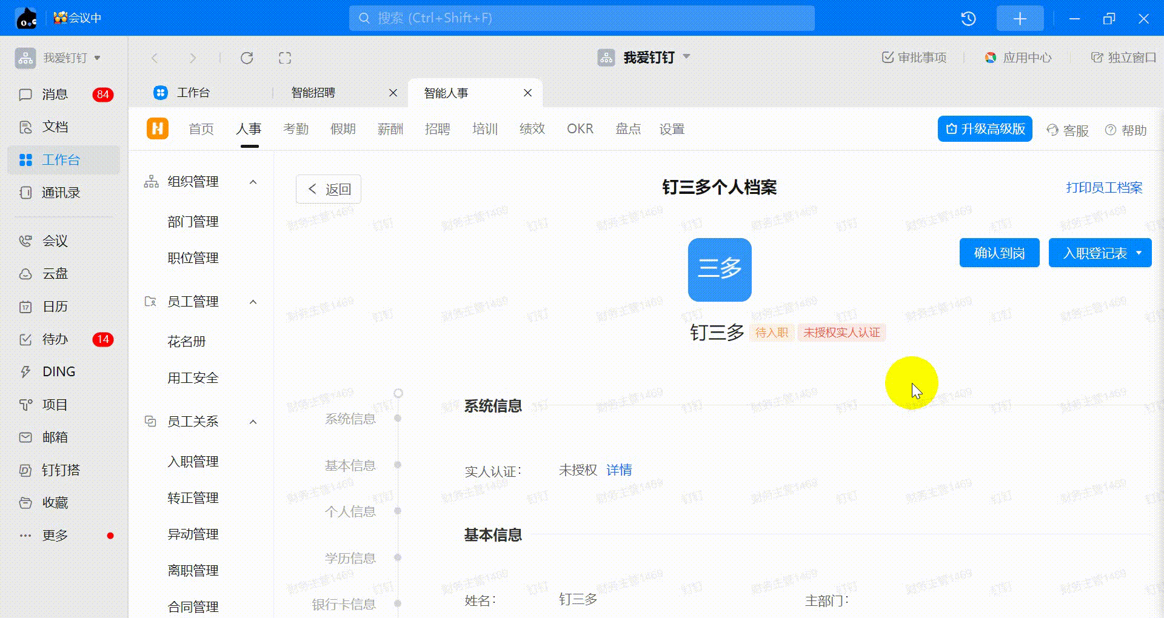Viewport: 1164px width, 618px height.
Task: Click the refresh page icon
Action: coord(246,58)
